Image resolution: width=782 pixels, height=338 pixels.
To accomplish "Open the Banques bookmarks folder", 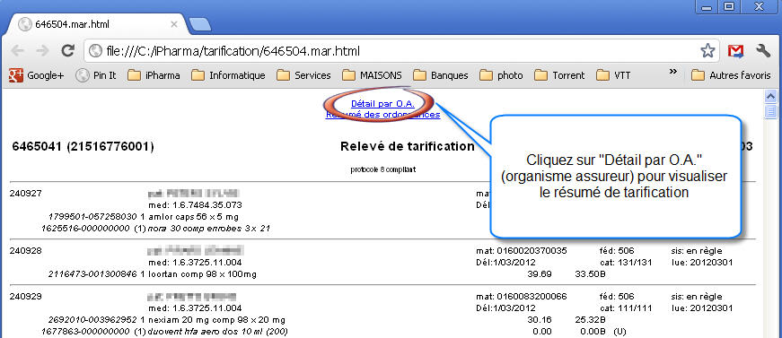I will coord(441,75).
